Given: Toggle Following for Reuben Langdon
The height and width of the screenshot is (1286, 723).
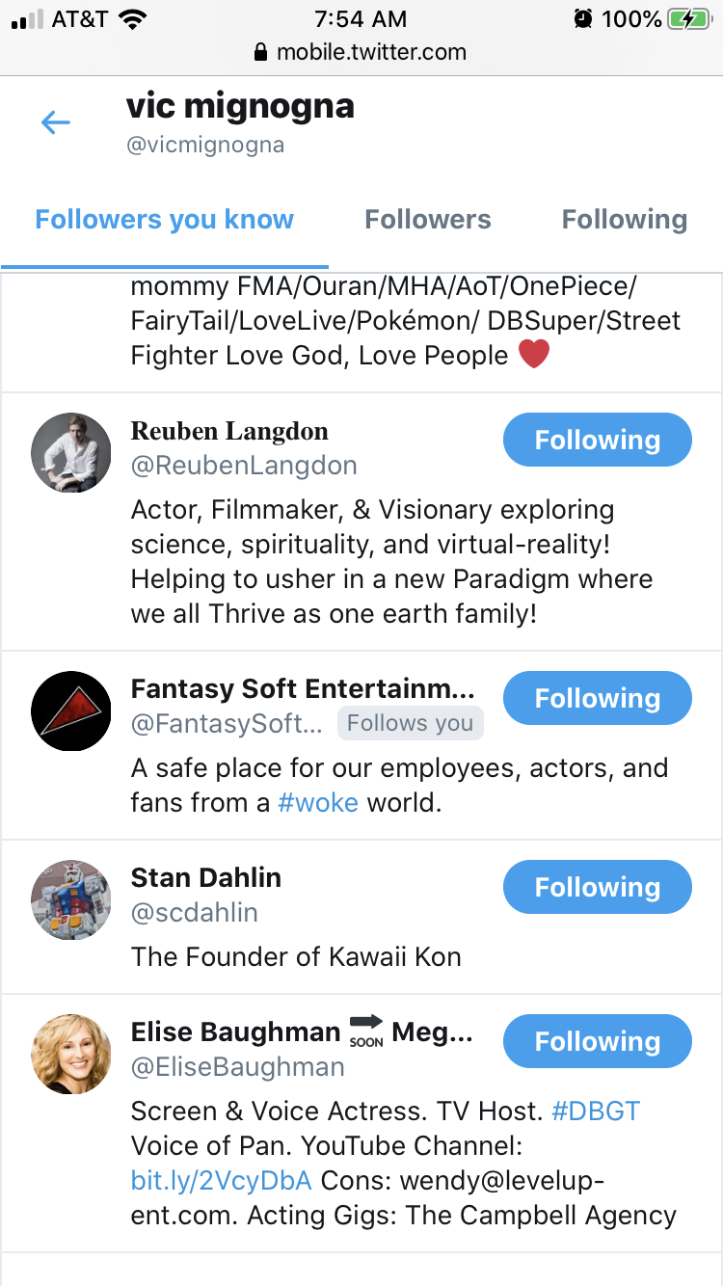Looking at the screenshot, I should point(598,440).
